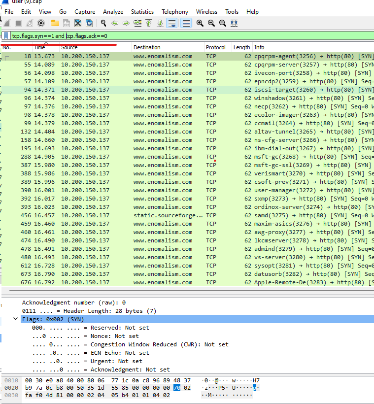Select packet 676 Apple-Remote-De row

click(x=188, y=282)
